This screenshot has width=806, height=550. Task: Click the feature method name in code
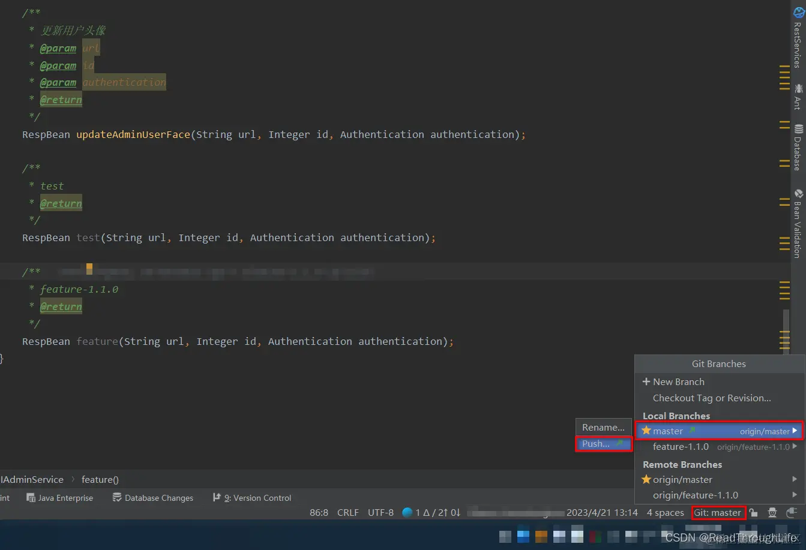point(97,341)
